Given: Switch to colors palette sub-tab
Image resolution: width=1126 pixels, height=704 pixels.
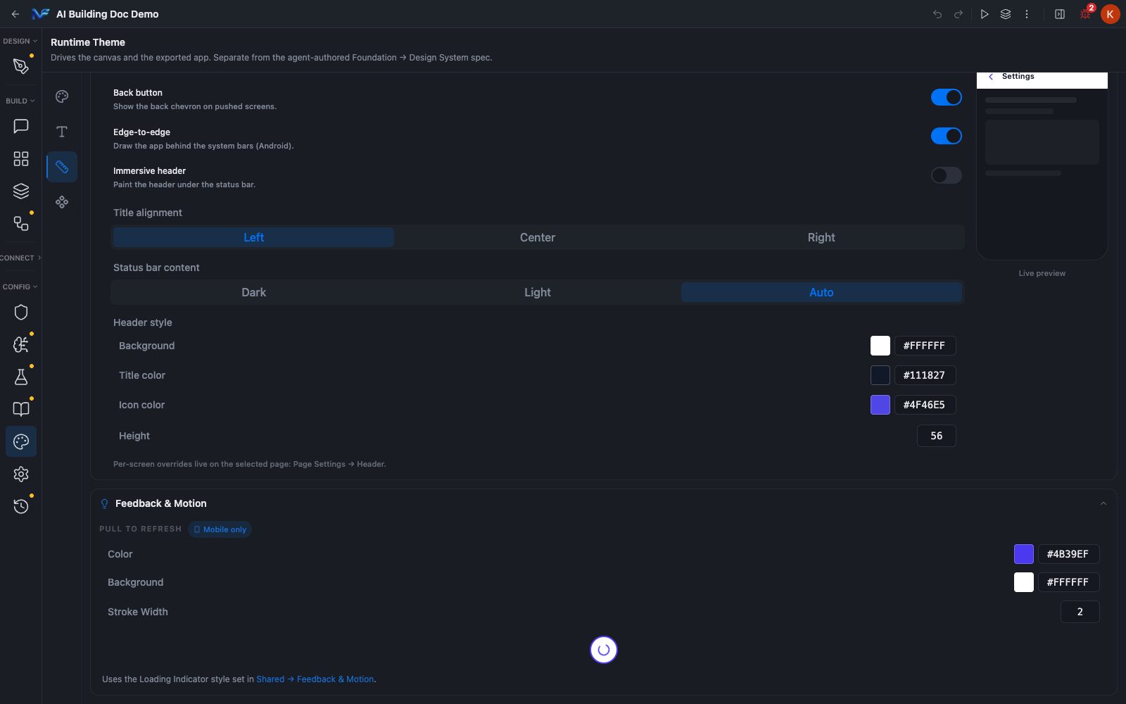Looking at the screenshot, I should pyautogui.click(x=62, y=96).
